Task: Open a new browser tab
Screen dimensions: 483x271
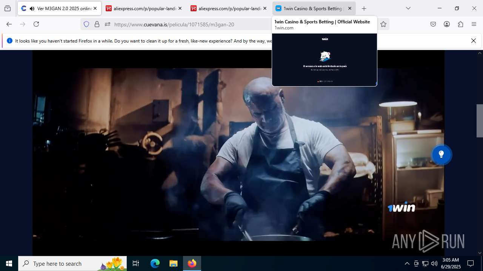Action: tap(364, 8)
